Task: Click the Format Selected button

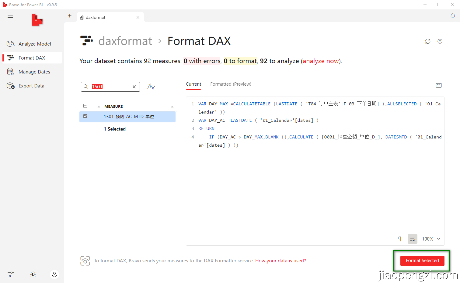Action: point(422,261)
